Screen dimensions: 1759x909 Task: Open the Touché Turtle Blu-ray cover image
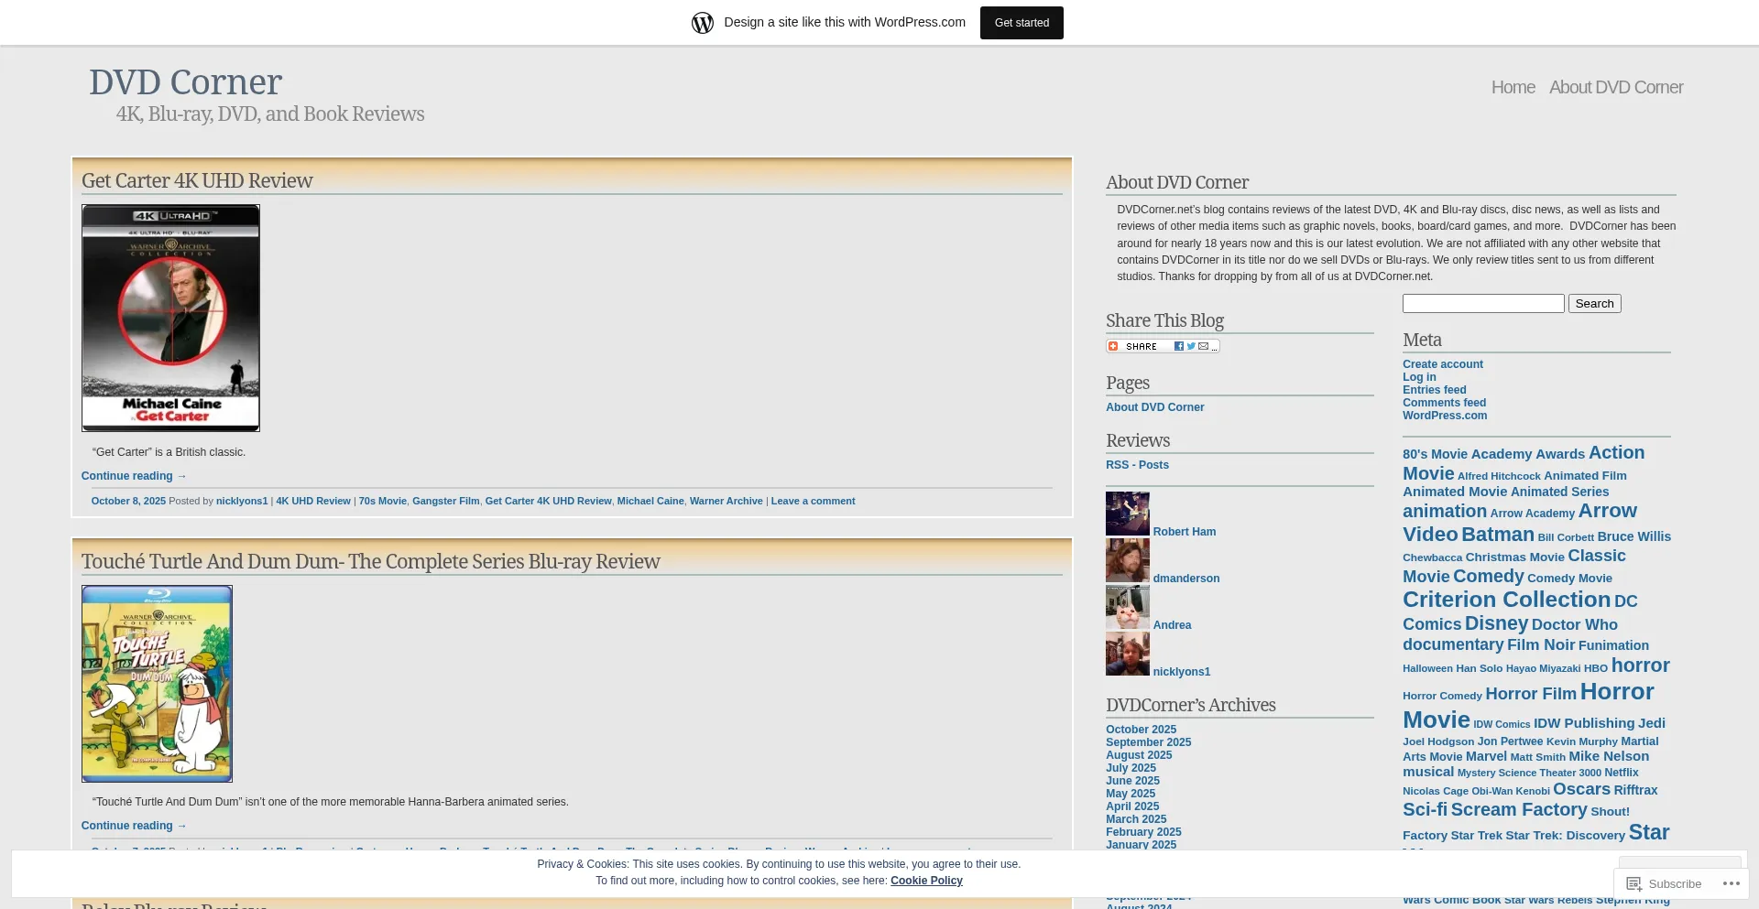click(157, 684)
